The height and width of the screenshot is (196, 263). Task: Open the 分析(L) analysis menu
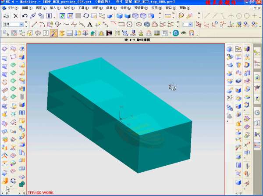[x=125, y=8]
